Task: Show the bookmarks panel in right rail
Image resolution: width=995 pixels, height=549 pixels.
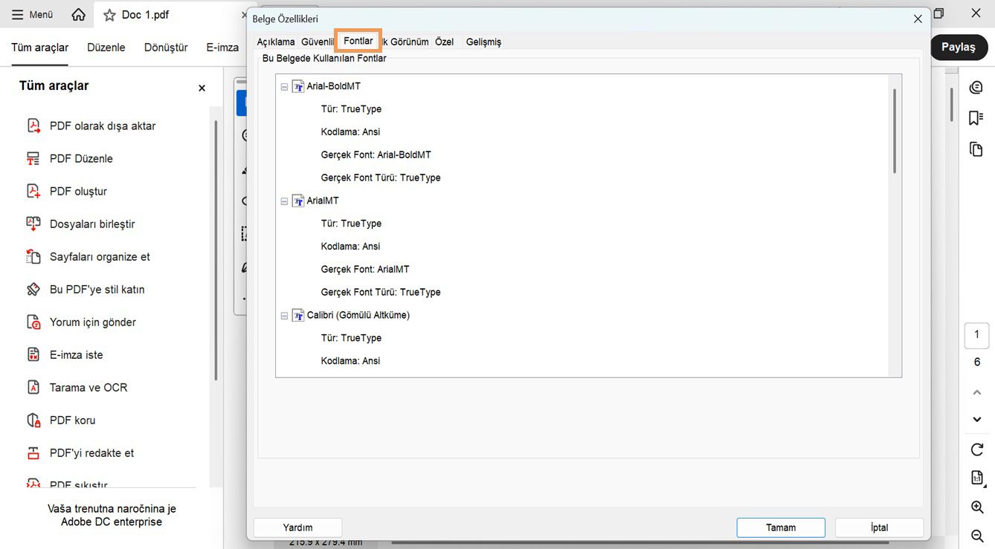Action: (976, 118)
